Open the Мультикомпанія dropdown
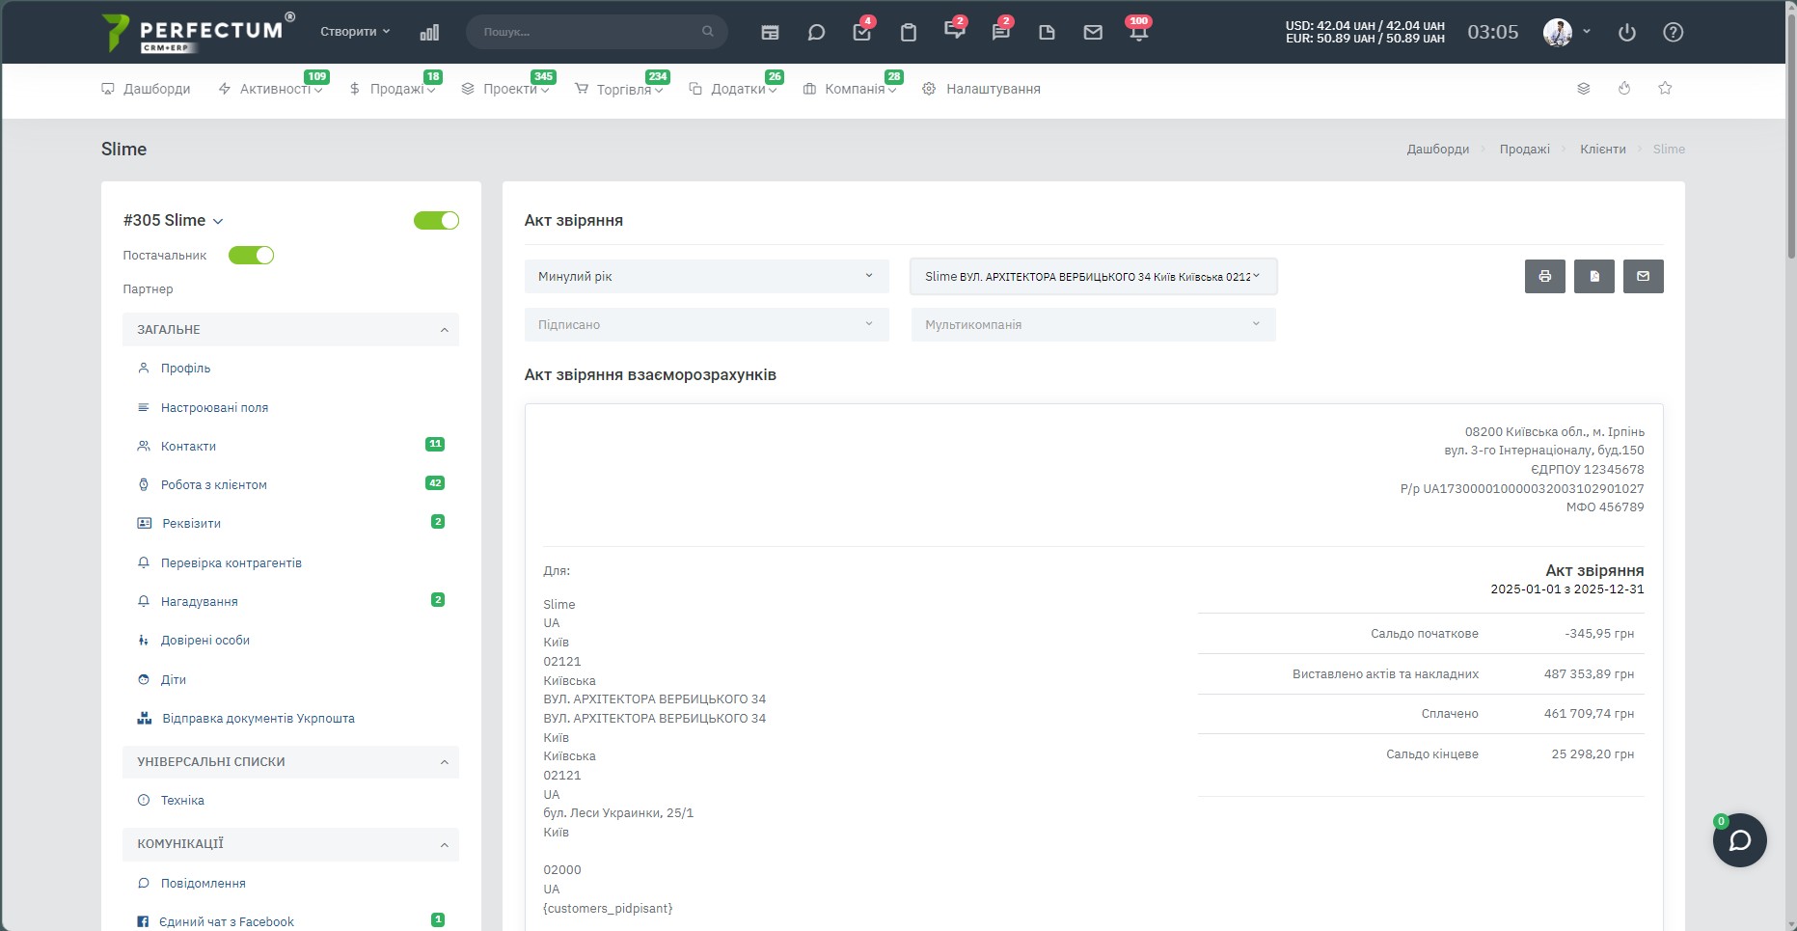 [1094, 324]
